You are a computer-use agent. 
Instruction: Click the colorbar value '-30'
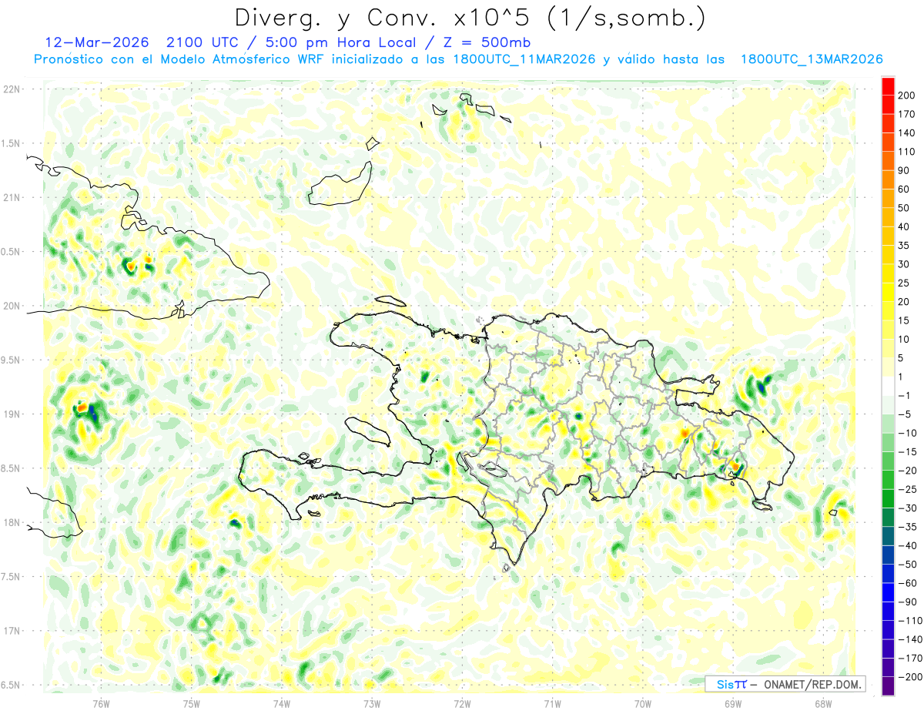[x=906, y=508]
